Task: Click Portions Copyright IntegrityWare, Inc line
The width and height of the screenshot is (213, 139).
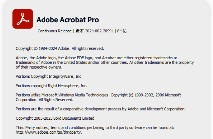Action: pyautogui.click(x=48, y=76)
